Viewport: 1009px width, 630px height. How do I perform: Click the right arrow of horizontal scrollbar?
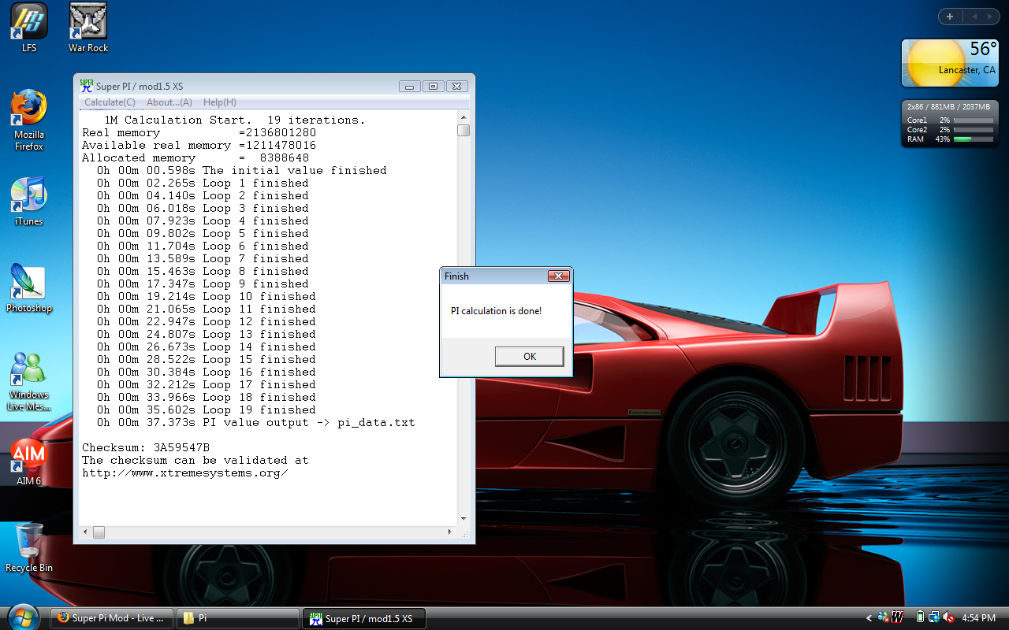click(x=450, y=532)
